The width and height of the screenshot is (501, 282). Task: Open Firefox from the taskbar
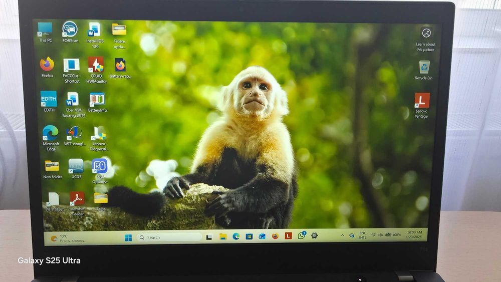pos(275,236)
